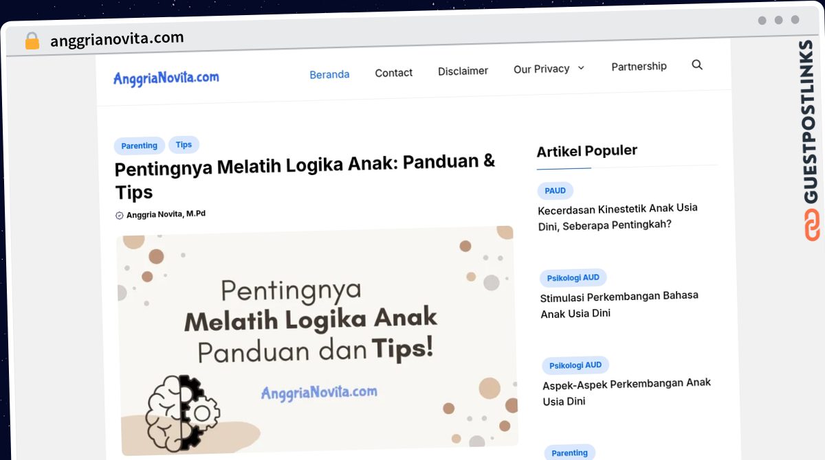Expand the Our Privacy submenu chevron
This screenshot has width=825, height=460.
coord(581,68)
